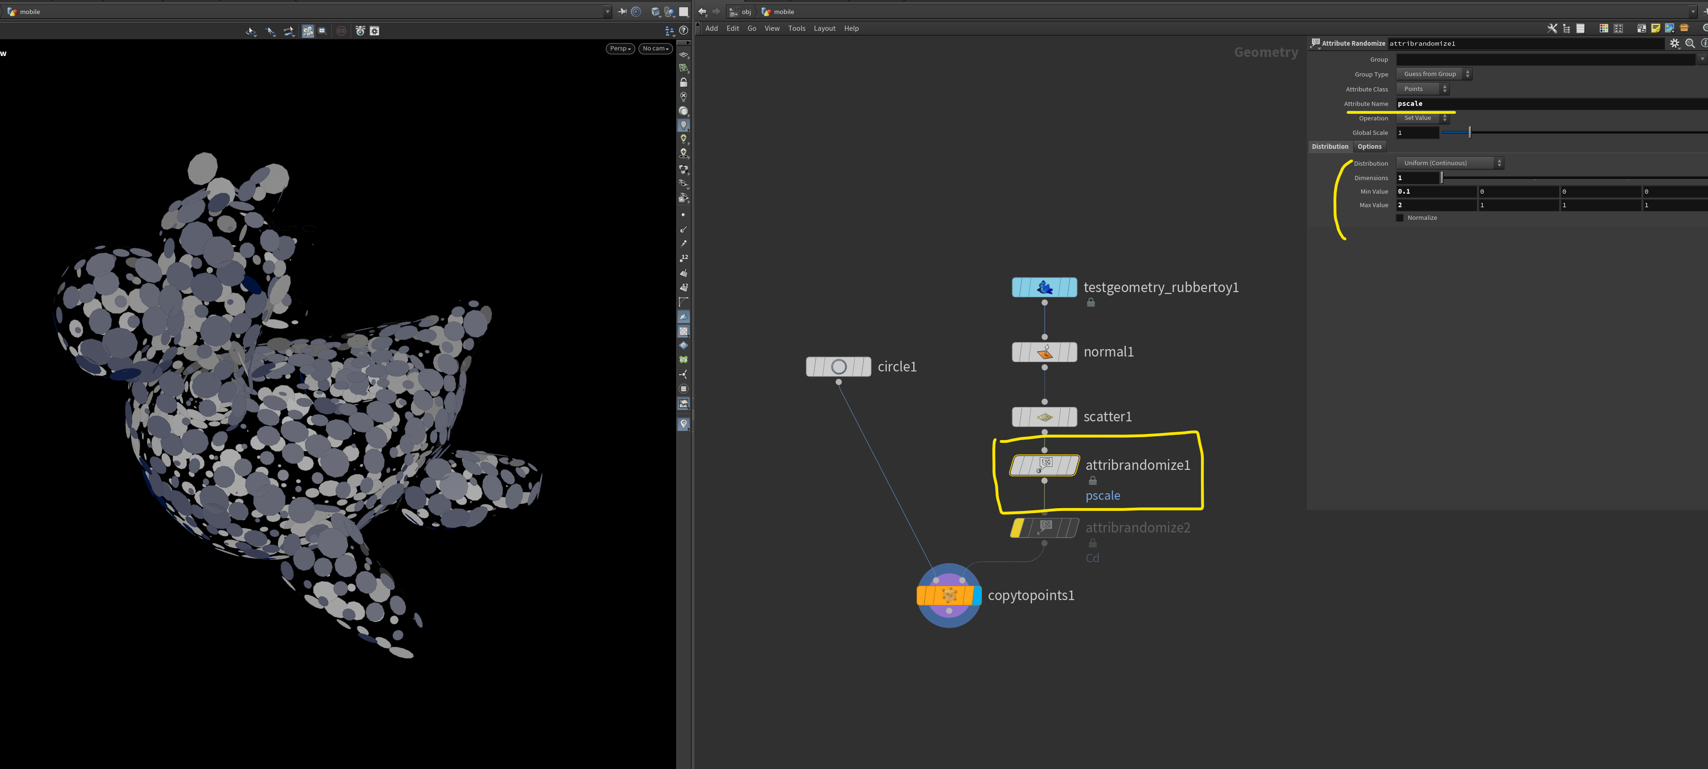The width and height of the screenshot is (1708, 769).
Task: Open the Operation Set Value dropdown
Action: click(x=1422, y=118)
